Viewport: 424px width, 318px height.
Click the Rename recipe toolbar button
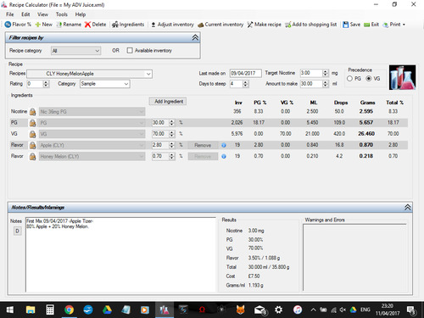click(69, 25)
